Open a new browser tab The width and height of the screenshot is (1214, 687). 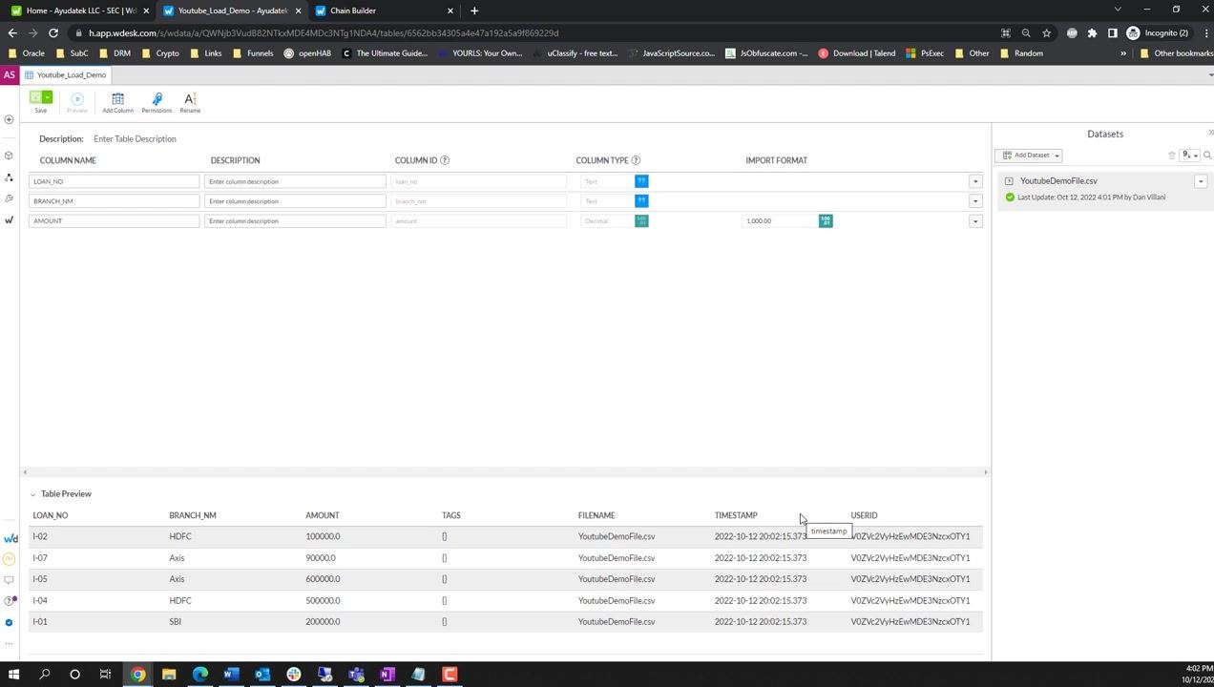(474, 10)
